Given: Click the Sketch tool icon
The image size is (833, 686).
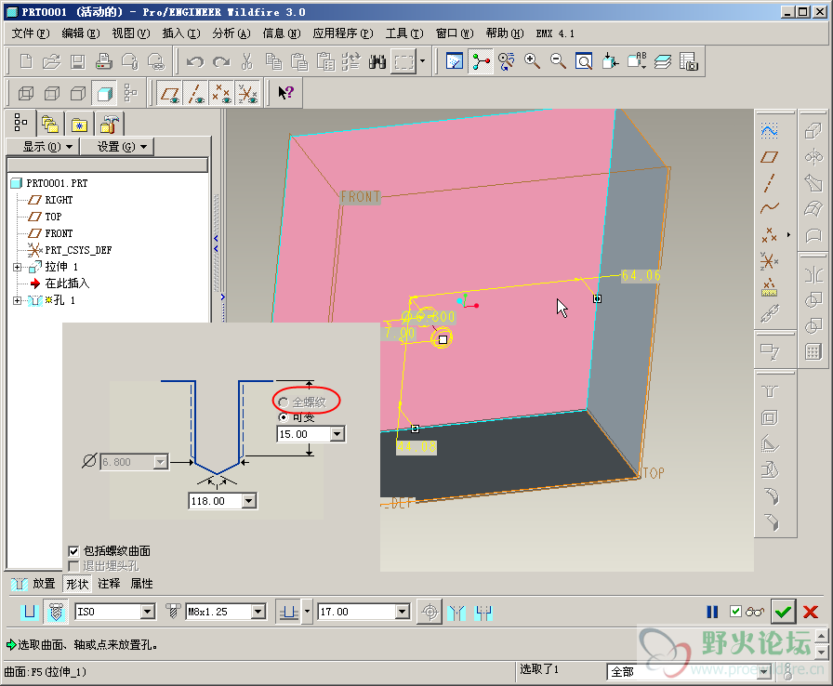Looking at the screenshot, I should coord(769,130).
